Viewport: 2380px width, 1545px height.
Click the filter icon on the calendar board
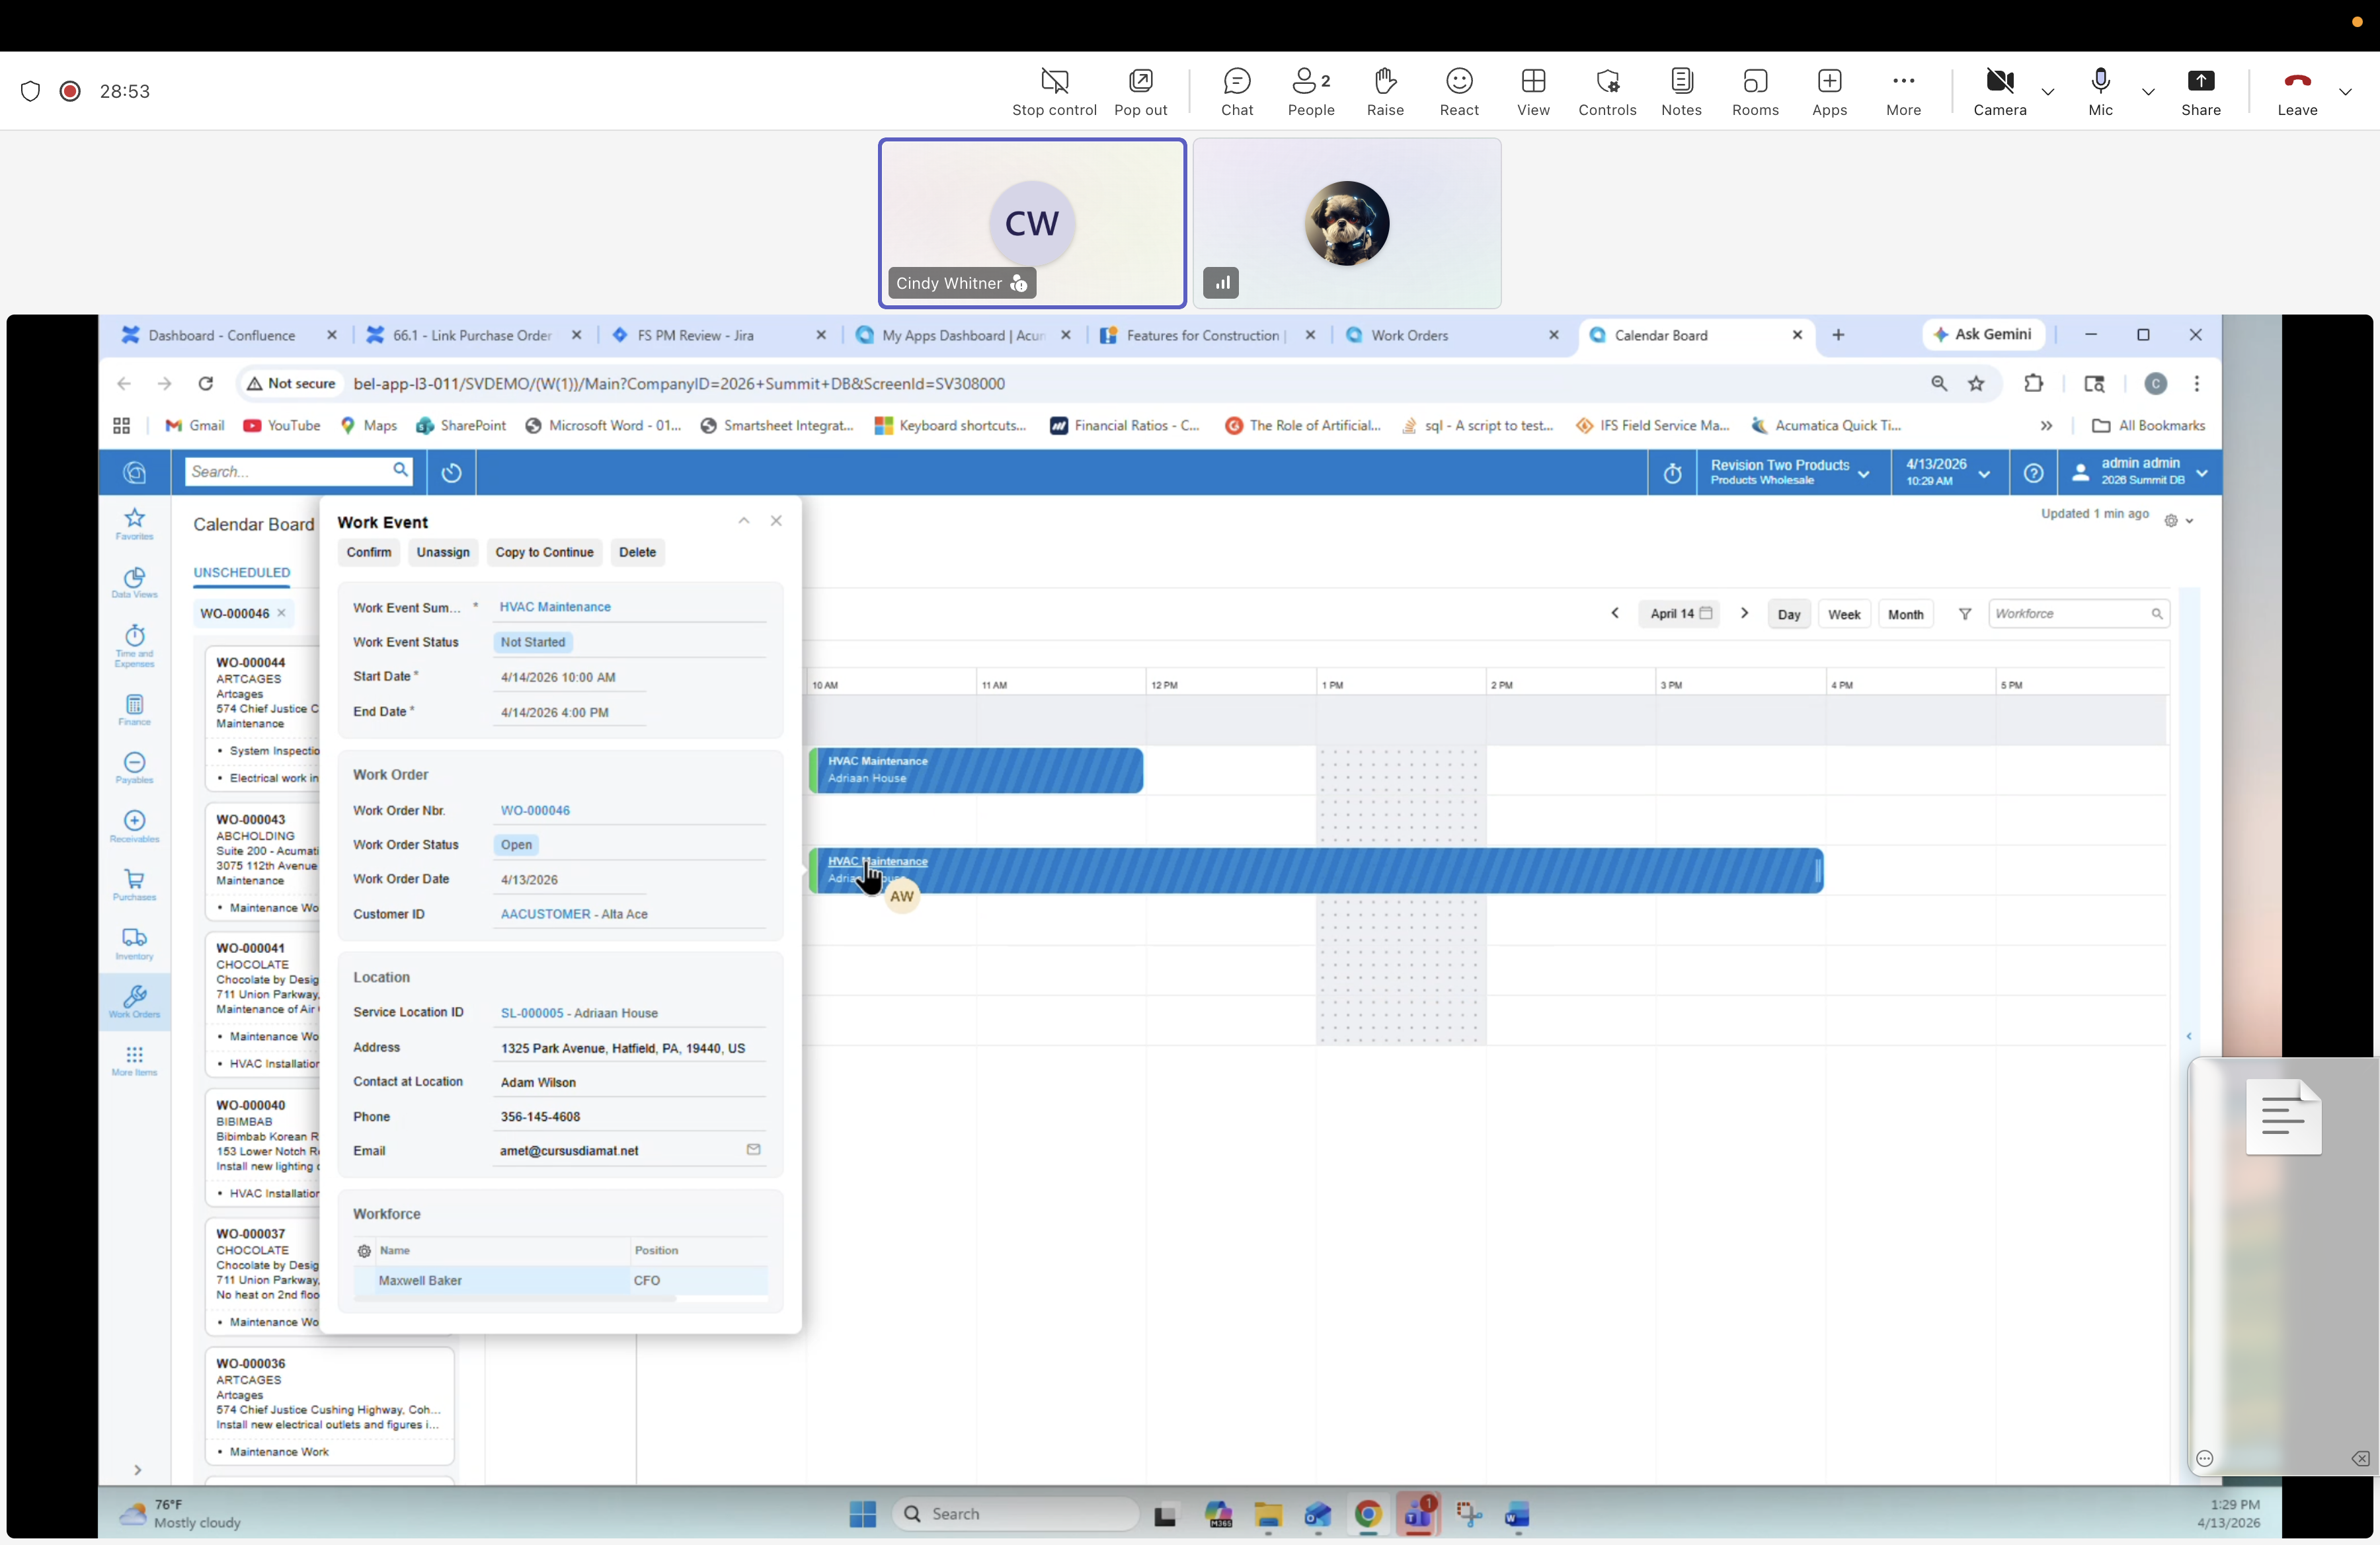(x=1964, y=614)
